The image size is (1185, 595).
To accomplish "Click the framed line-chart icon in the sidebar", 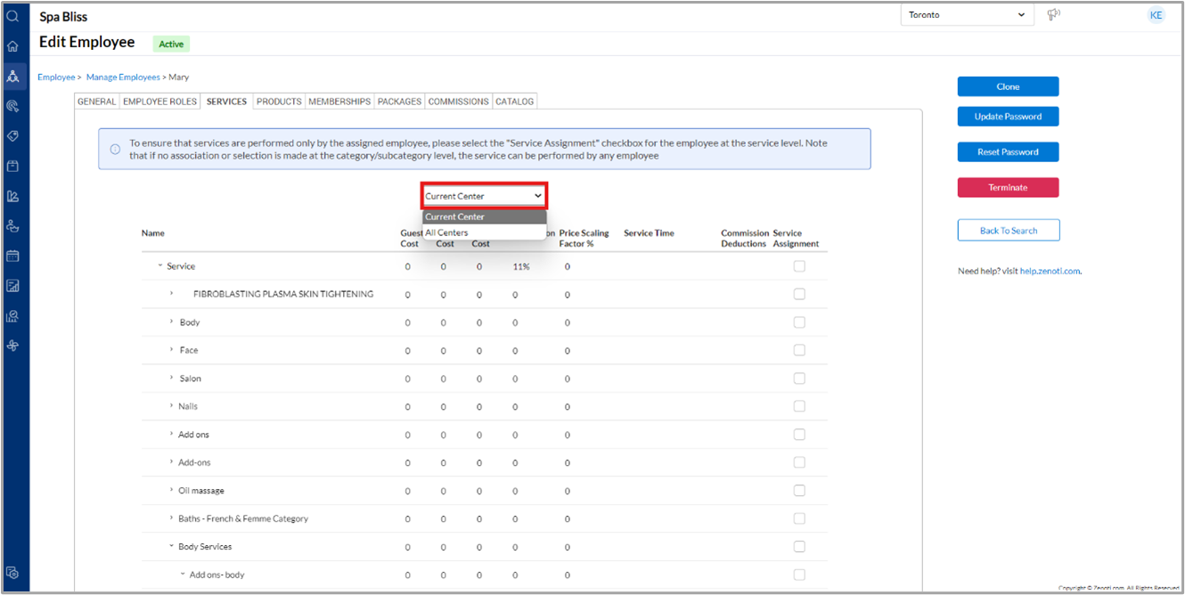I will (12, 286).
